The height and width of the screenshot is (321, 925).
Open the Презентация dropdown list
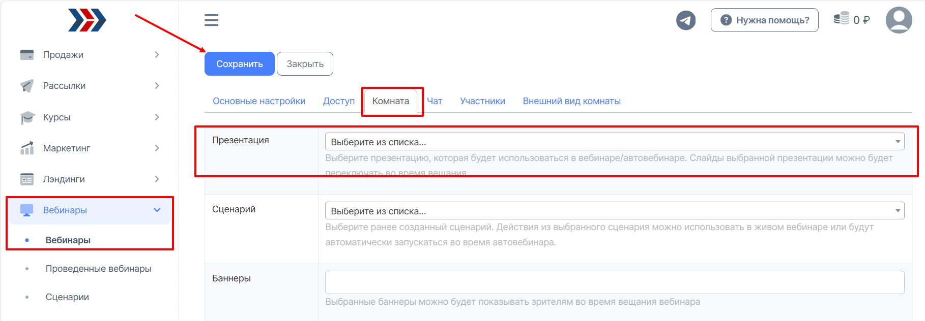tap(614, 142)
